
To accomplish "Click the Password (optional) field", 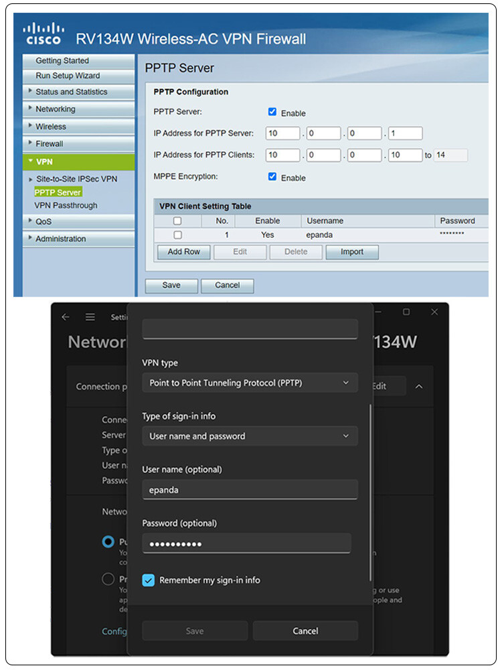I will pyautogui.click(x=247, y=543).
